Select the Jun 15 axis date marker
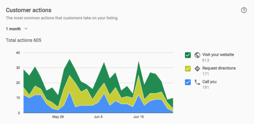The image size is (254, 124). pos(139,117)
